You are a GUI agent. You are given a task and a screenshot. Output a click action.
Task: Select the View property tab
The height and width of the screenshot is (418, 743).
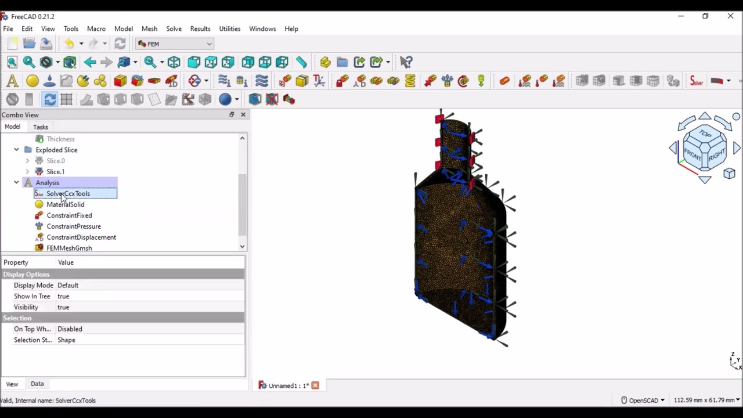[x=12, y=384]
